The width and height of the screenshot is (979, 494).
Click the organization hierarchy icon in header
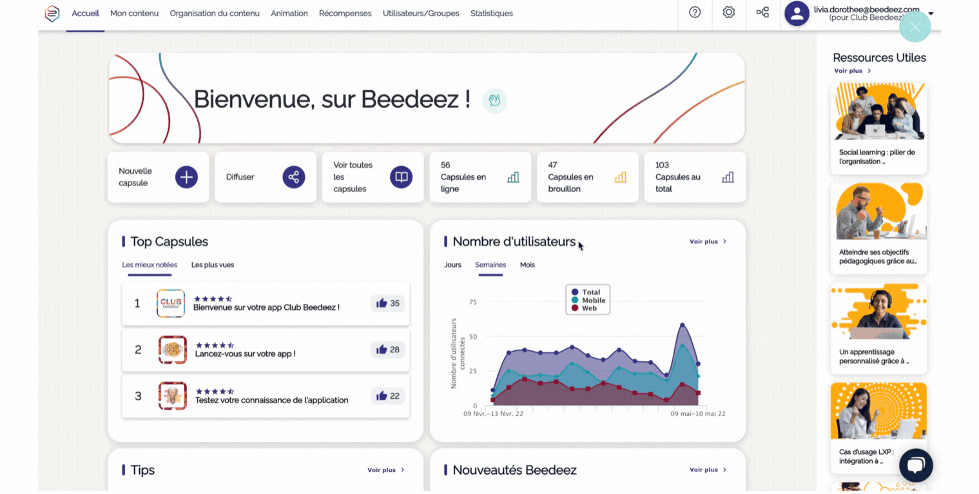click(x=762, y=12)
